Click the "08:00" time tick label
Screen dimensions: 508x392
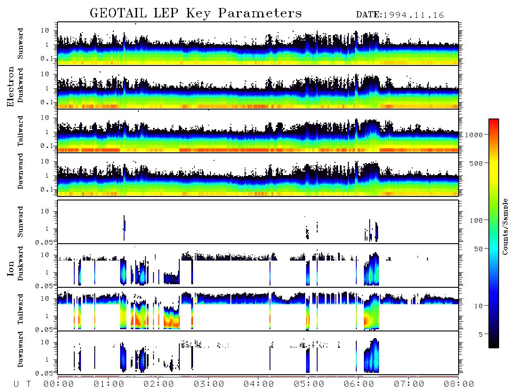(x=459, y=384)
